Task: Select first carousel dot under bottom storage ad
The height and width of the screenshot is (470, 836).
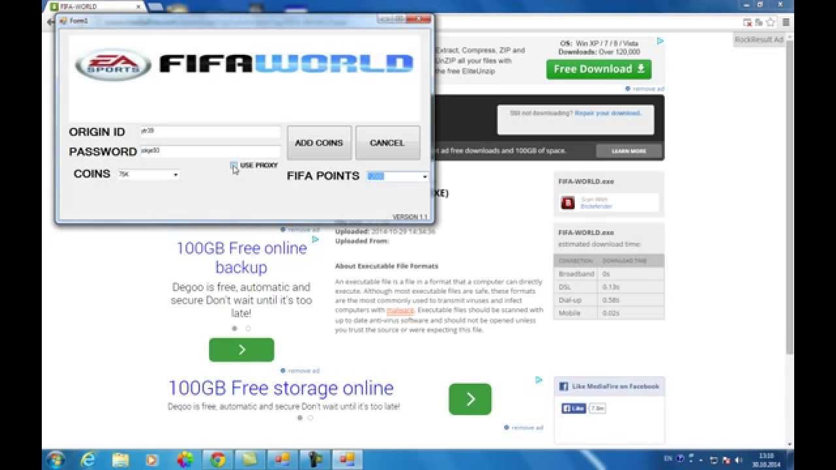Action: click(300, 418)
